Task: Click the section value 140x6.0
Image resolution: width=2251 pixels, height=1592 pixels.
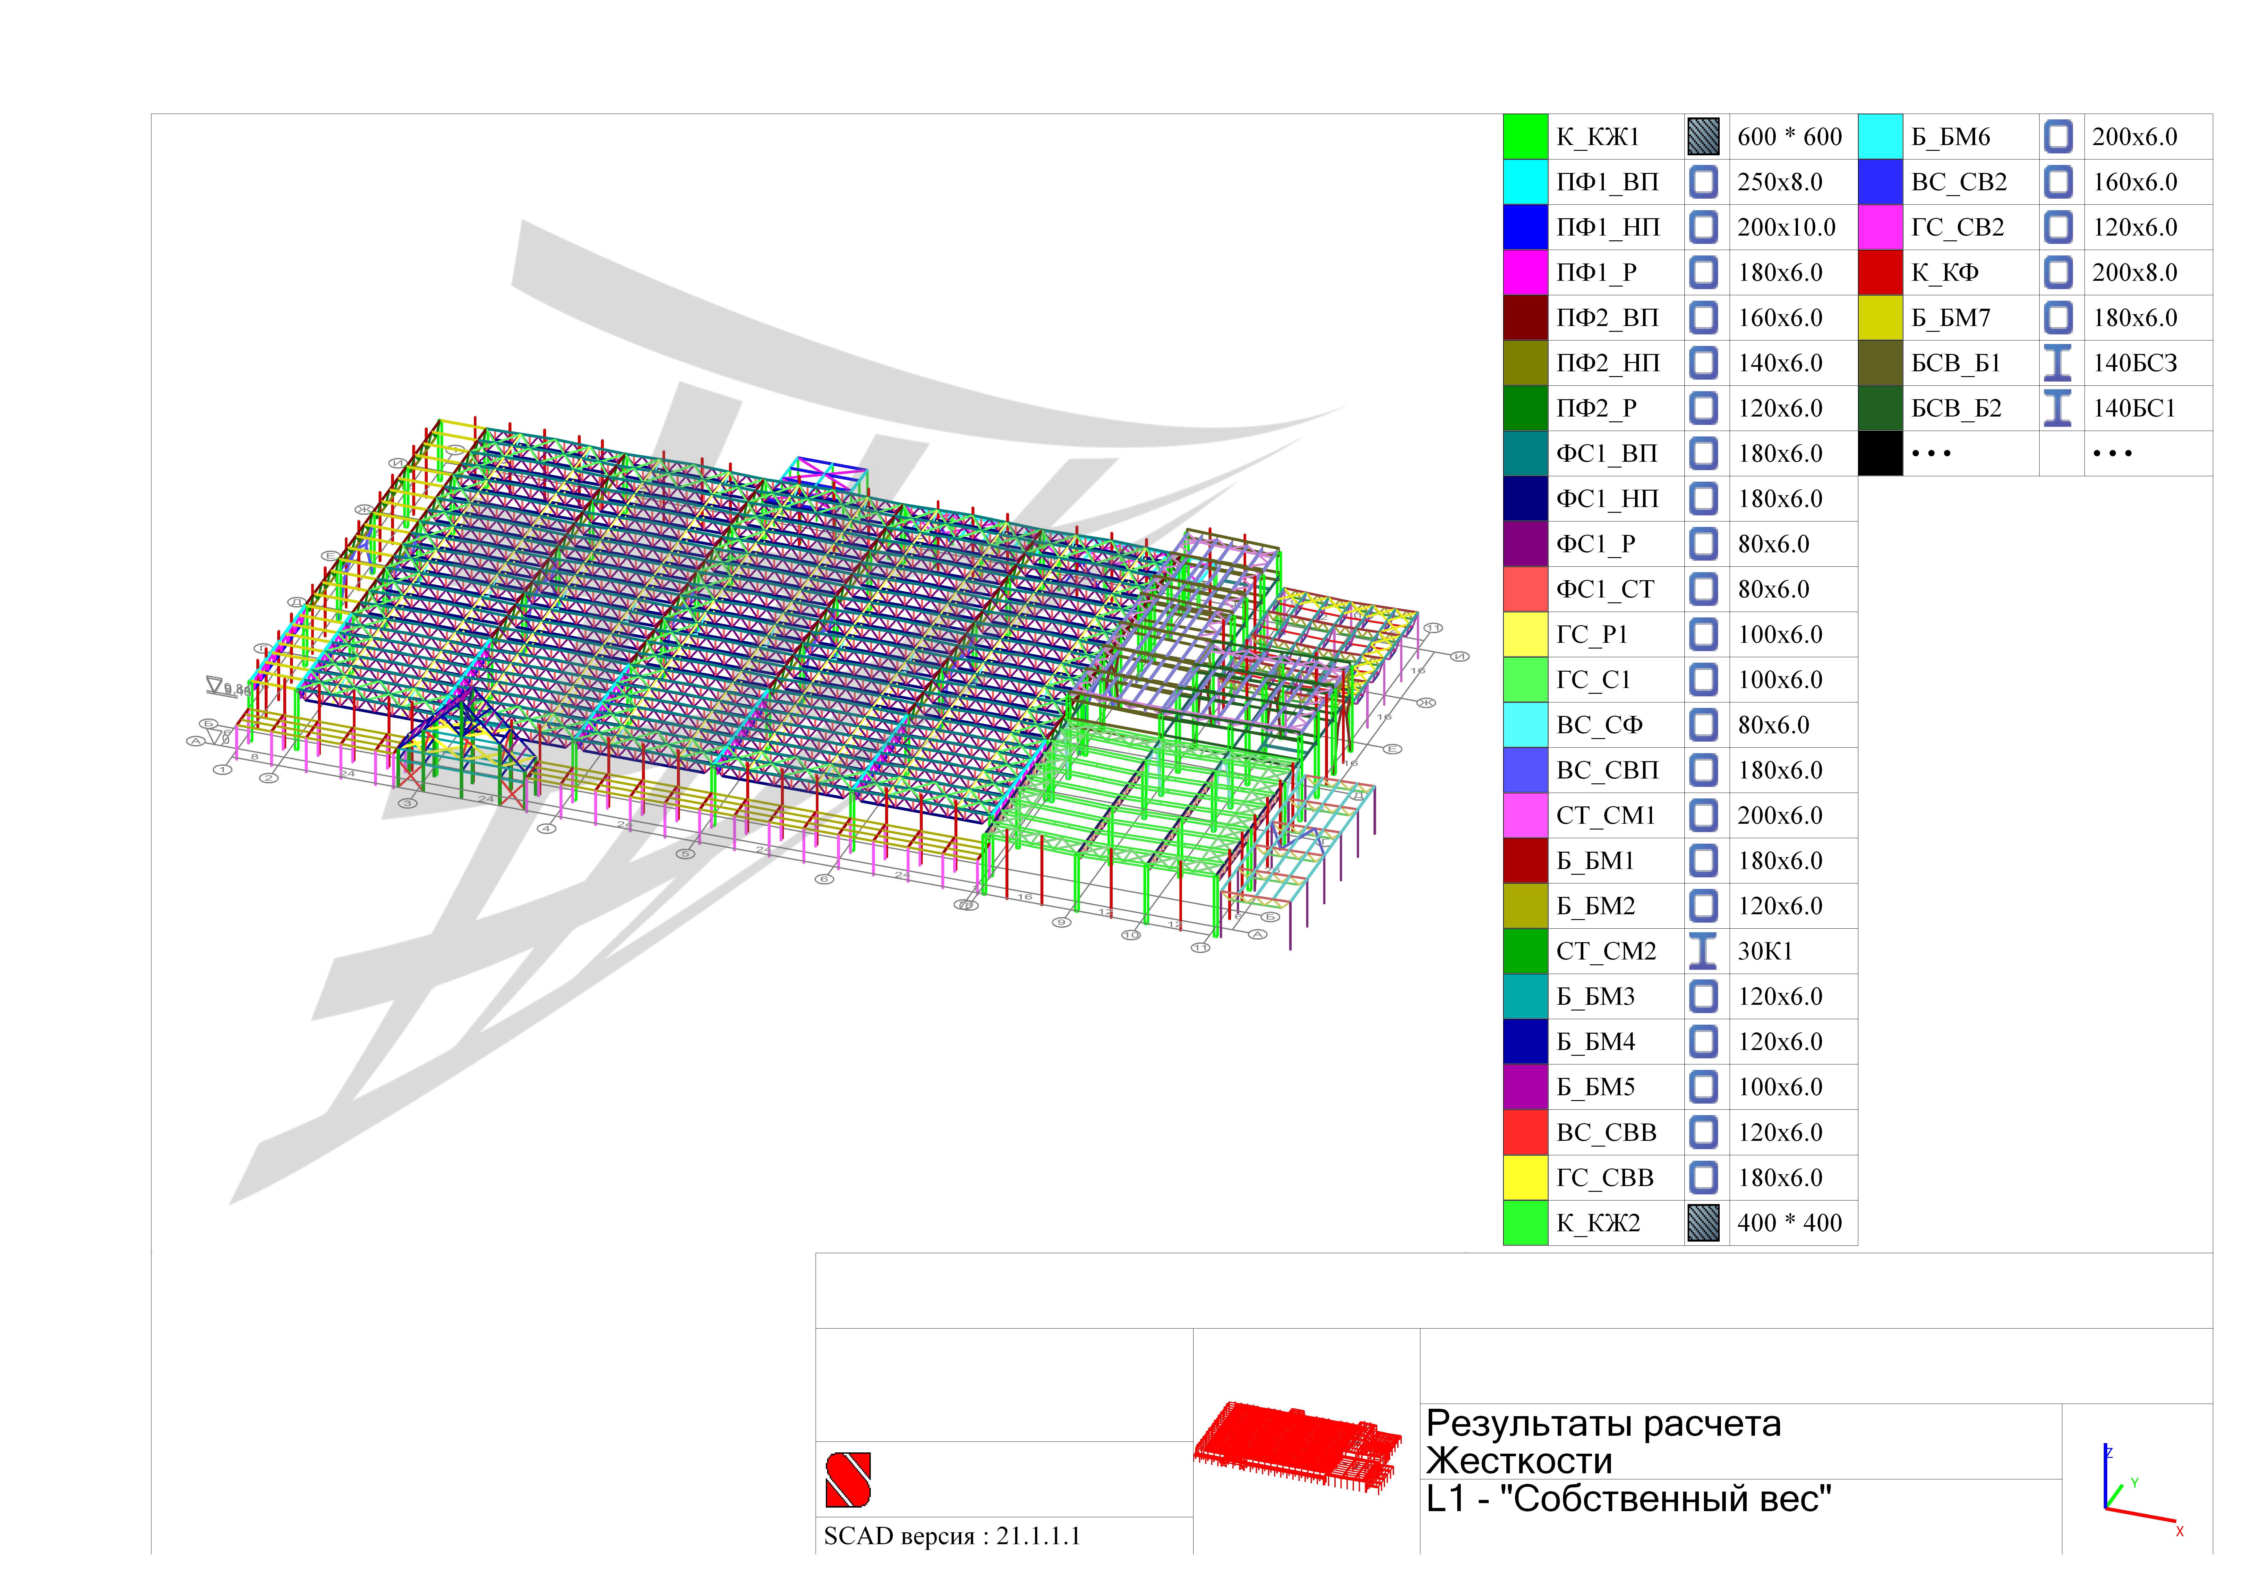Action: pos(1780,363)
